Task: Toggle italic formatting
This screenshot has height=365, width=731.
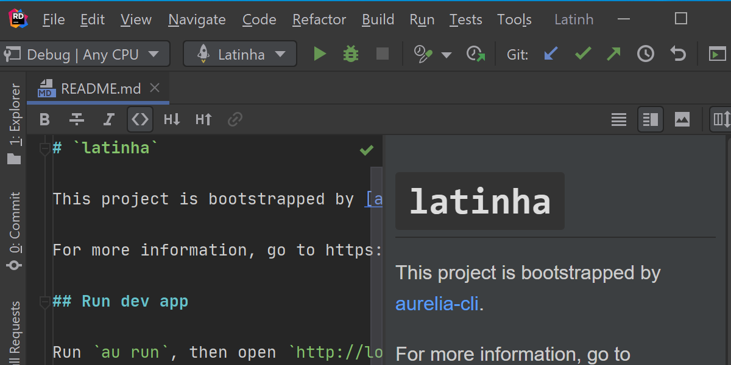Action: 108,120
